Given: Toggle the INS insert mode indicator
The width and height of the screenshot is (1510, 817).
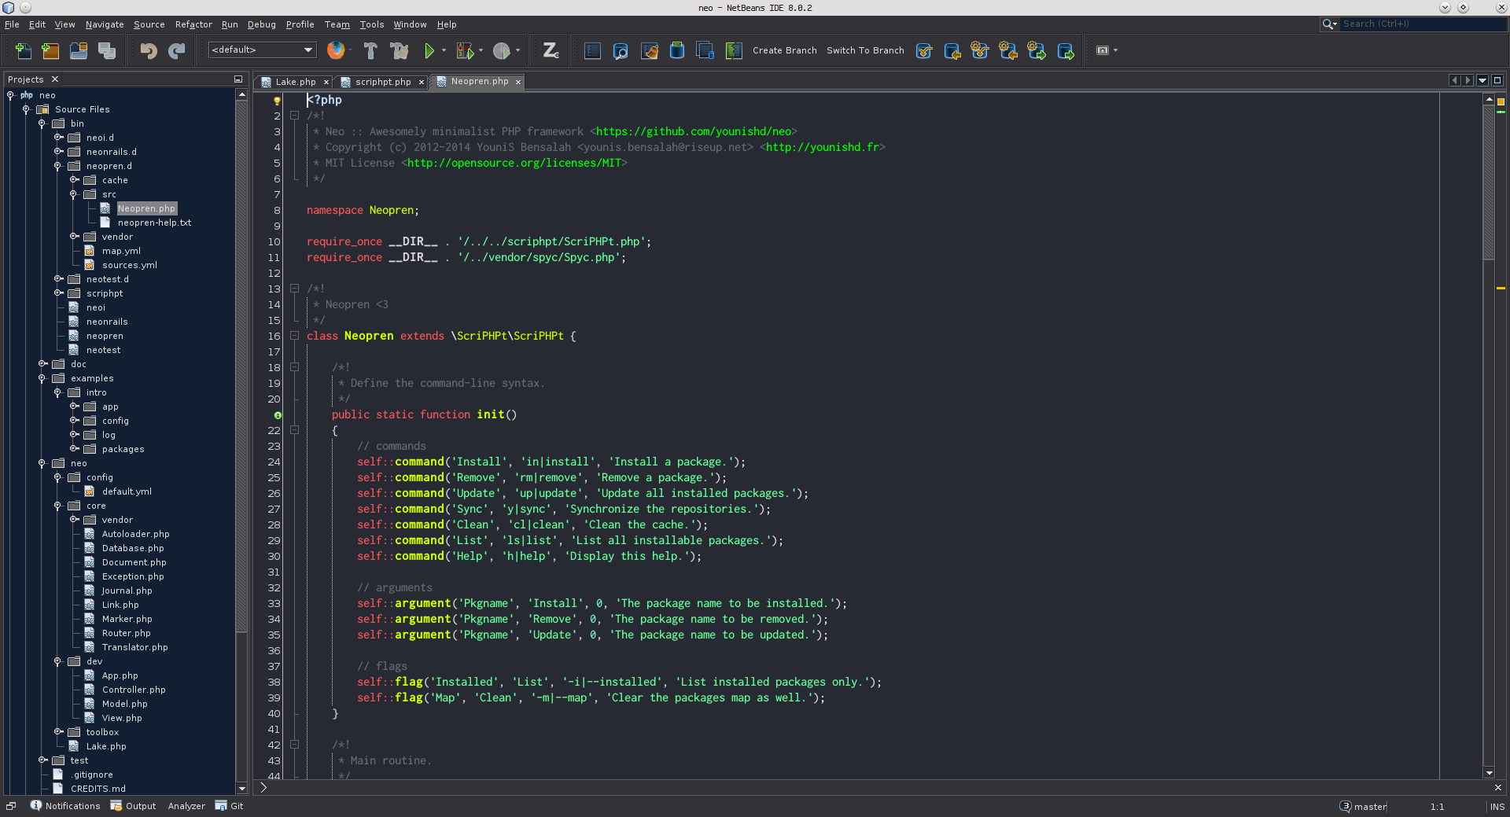Looking at the screenshot, I should click(x=1497, y=807).
